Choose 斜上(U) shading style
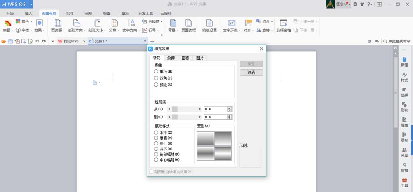The width and height of the screenshot is (413, 192). pyautogui.click(x=156, y=143)
